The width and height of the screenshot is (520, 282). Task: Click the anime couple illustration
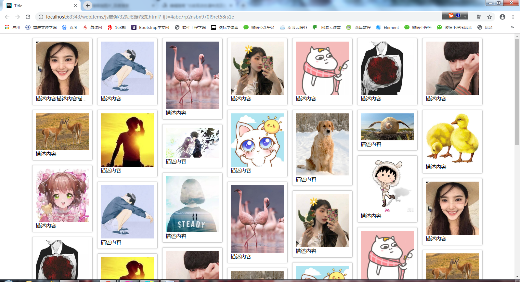tap(192, 143)
